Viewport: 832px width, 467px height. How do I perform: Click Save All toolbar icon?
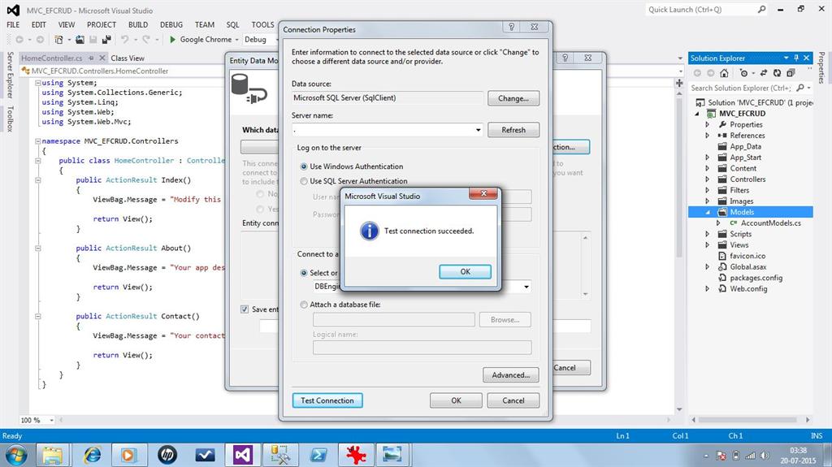(106, 40)
